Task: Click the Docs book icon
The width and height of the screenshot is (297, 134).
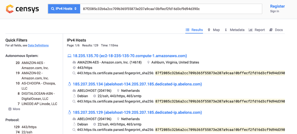Action: (x=271, y=30)
